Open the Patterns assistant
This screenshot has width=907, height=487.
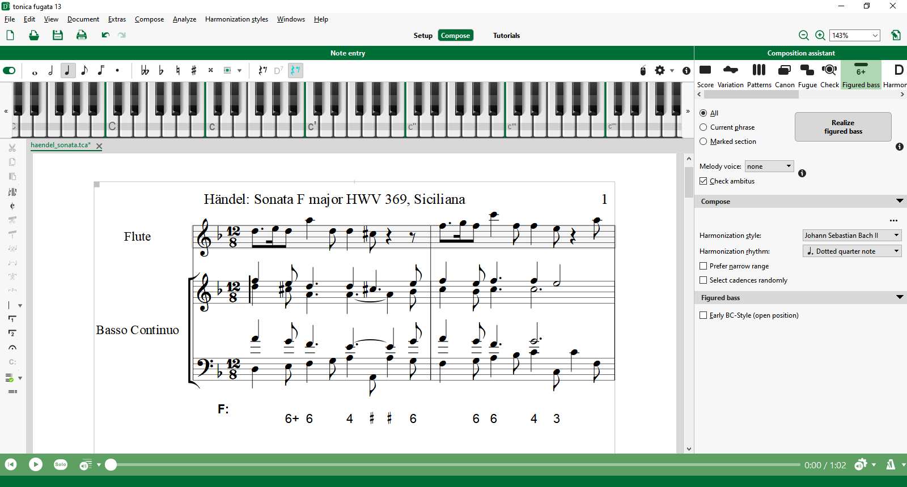(759, 75)
